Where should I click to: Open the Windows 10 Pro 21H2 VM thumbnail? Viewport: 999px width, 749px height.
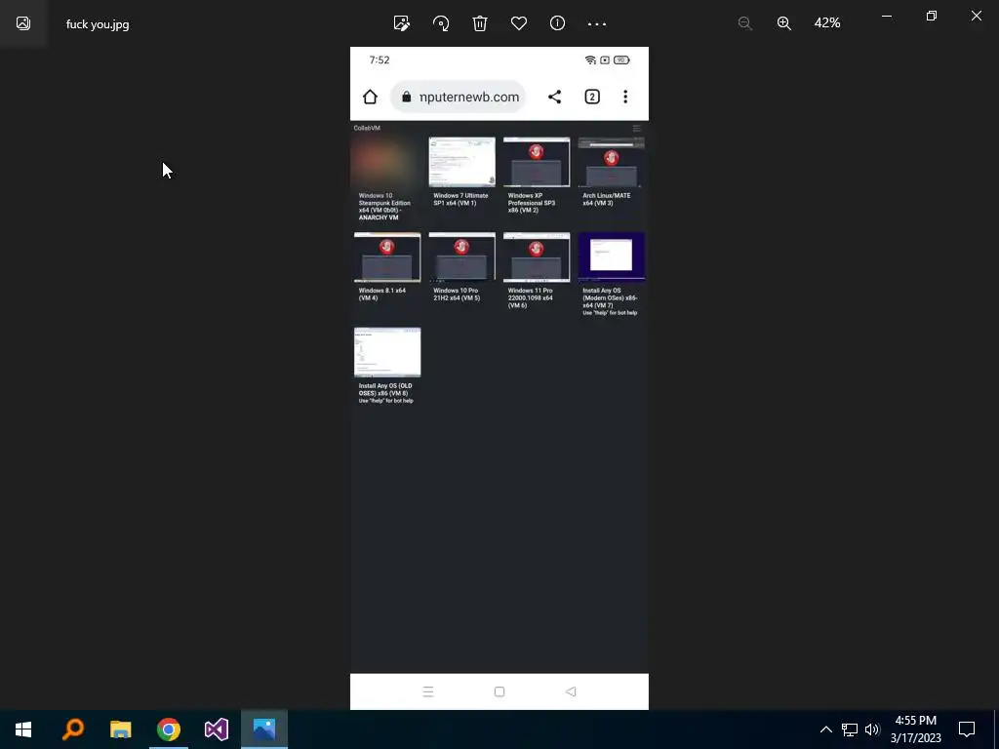coord(461,256)
